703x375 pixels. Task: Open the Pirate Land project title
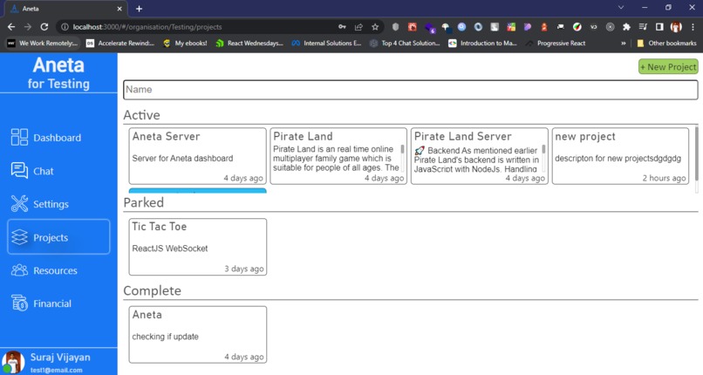coord(303,136)
